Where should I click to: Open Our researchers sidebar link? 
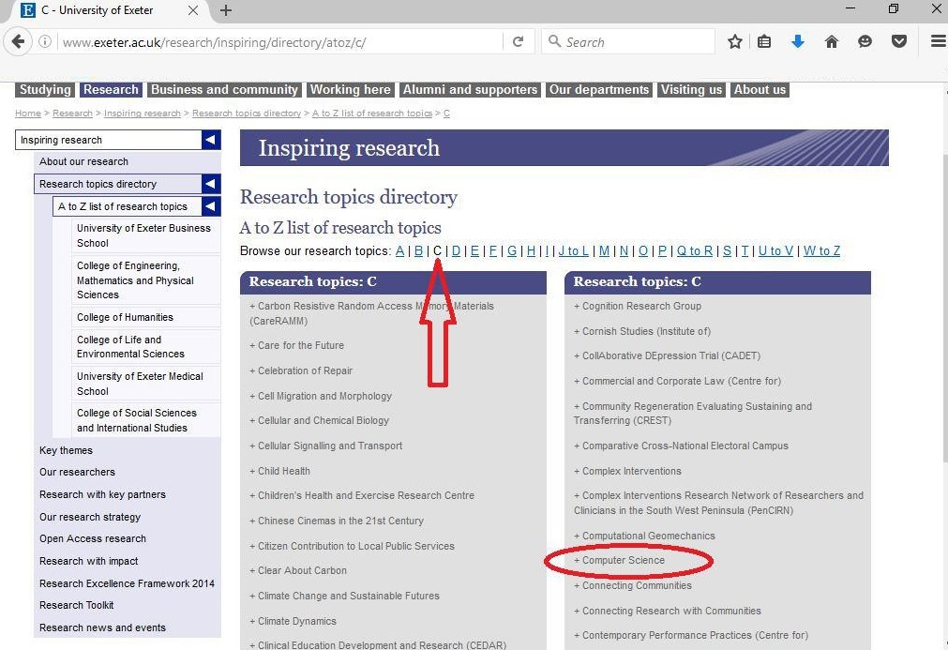coord(78,472)
